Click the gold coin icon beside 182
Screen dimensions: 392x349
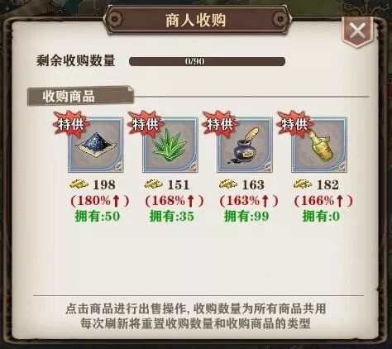pos(303,184)
